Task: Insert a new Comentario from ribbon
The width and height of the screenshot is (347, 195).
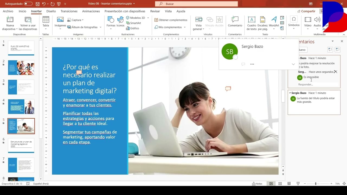Action: pyautogui.click(x=235, y=22)
